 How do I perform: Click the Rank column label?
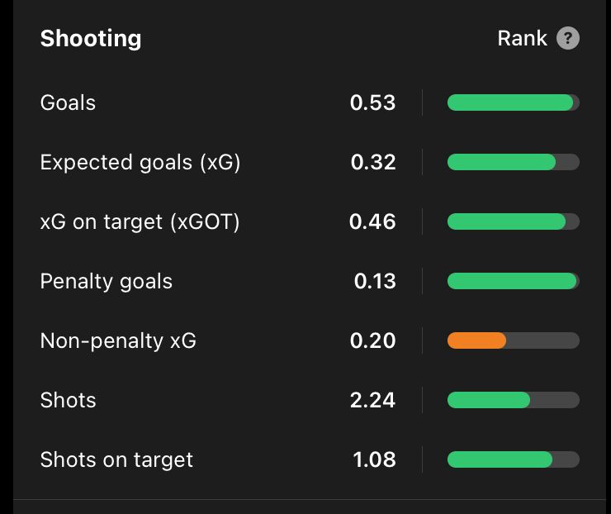tap(522, 38)
